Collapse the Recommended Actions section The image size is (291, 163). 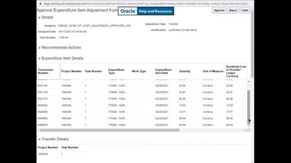(x=39, y=48)
